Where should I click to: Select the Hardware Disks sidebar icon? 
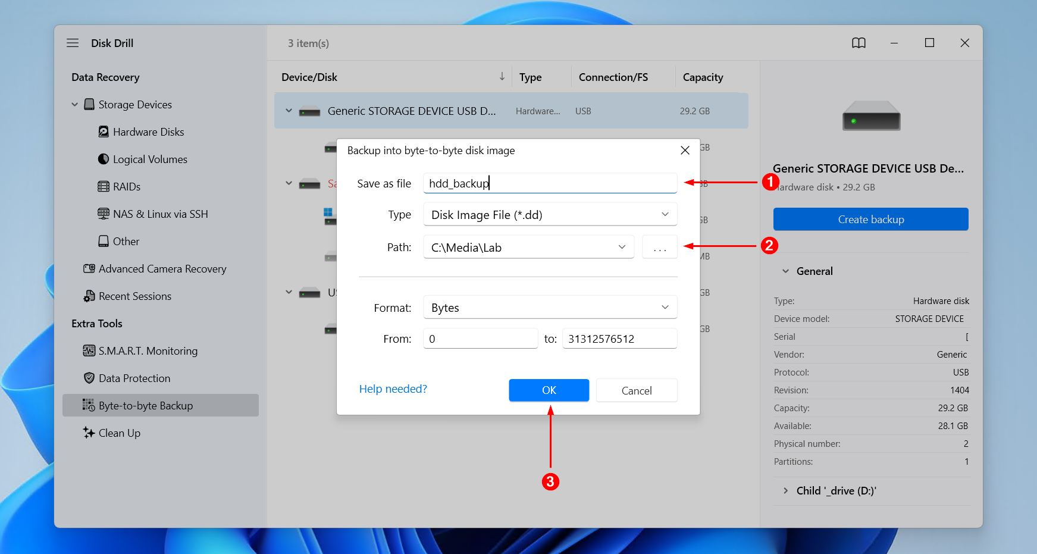coord(104,132)
